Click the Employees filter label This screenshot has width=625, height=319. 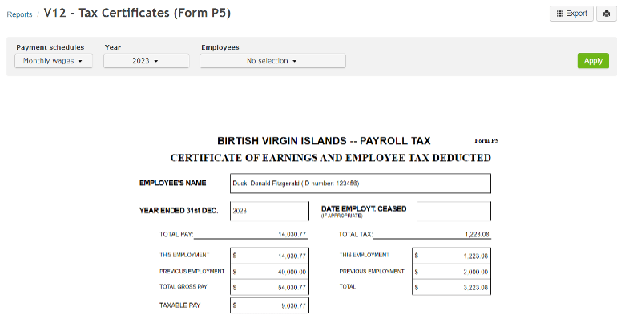coord(220,47)
